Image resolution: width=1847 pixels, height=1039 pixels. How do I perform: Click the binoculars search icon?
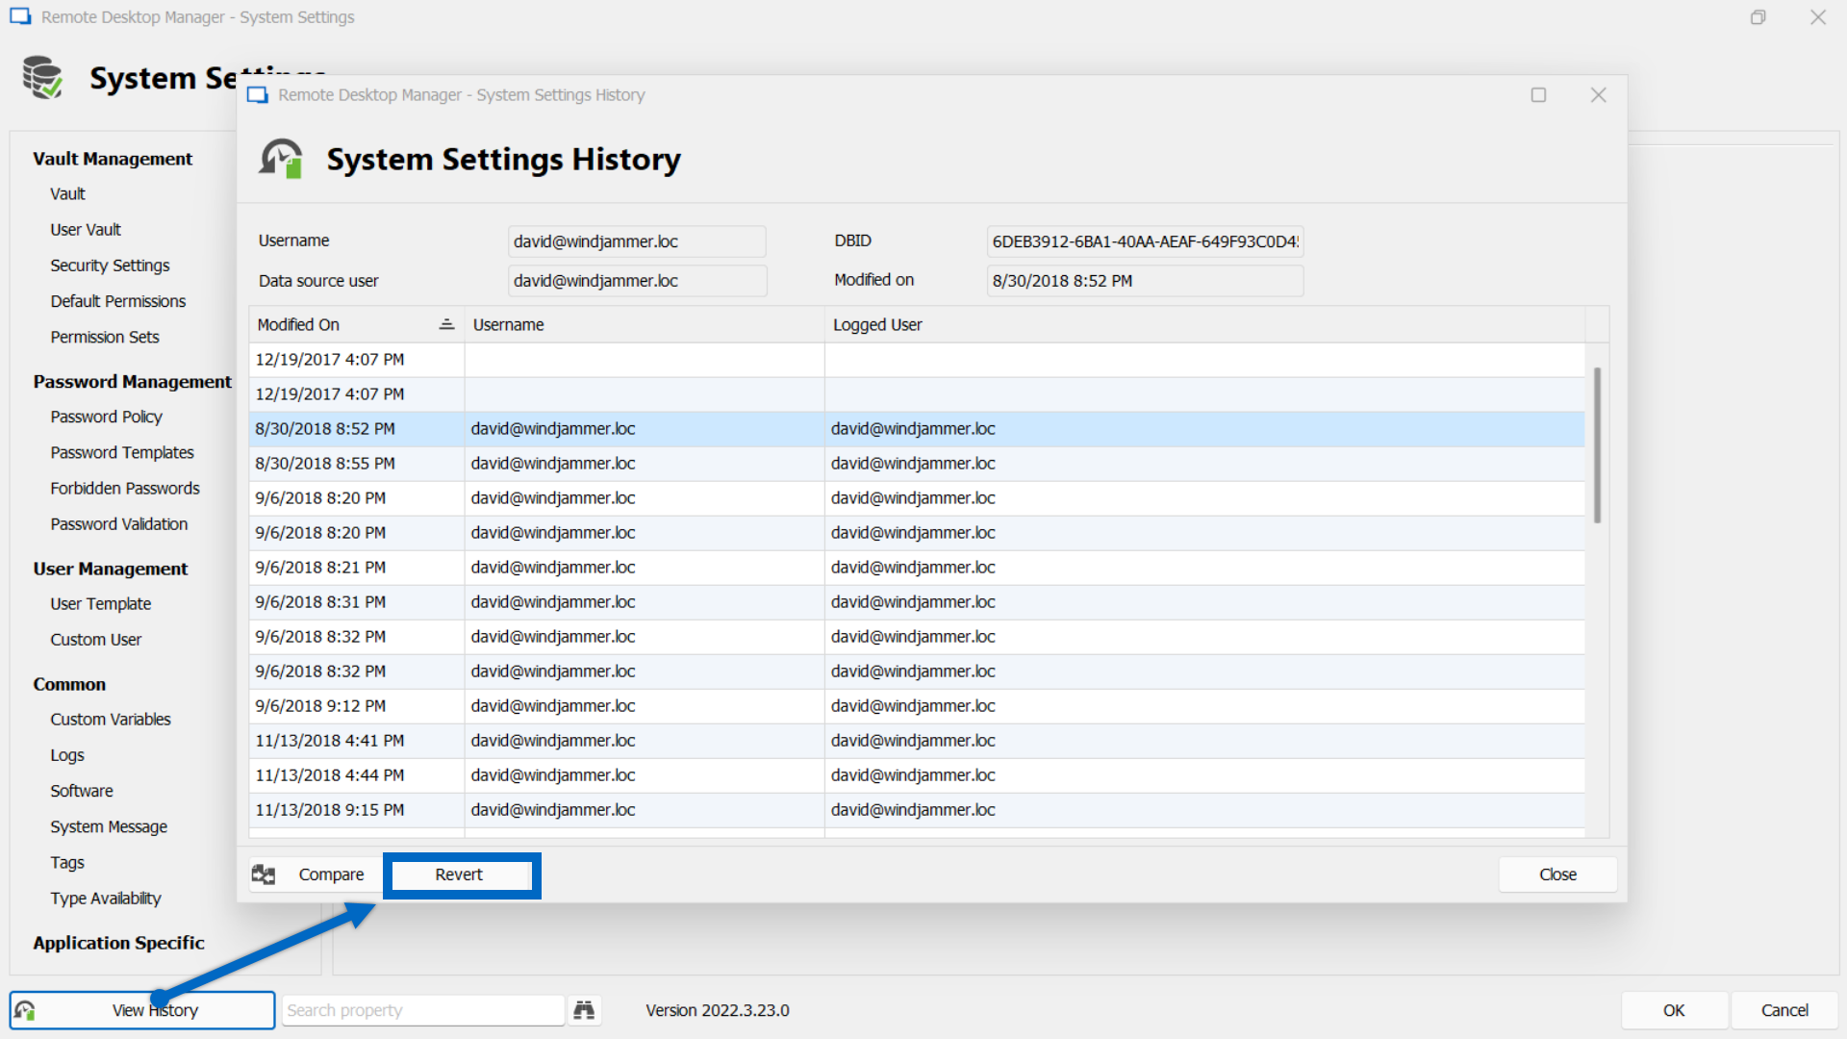coord(585,1010)
